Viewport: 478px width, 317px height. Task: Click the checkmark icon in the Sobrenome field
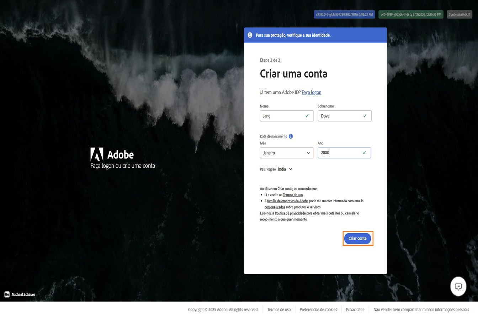coord(365,116)
